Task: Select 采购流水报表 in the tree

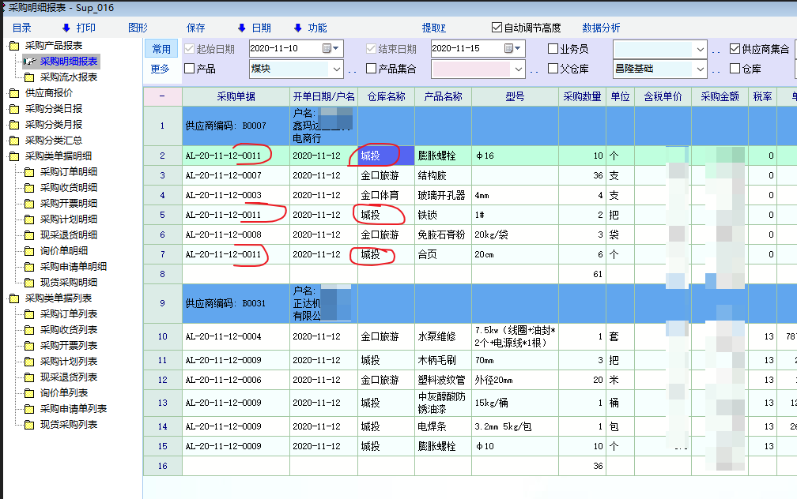Action: [x=69, y=77]
